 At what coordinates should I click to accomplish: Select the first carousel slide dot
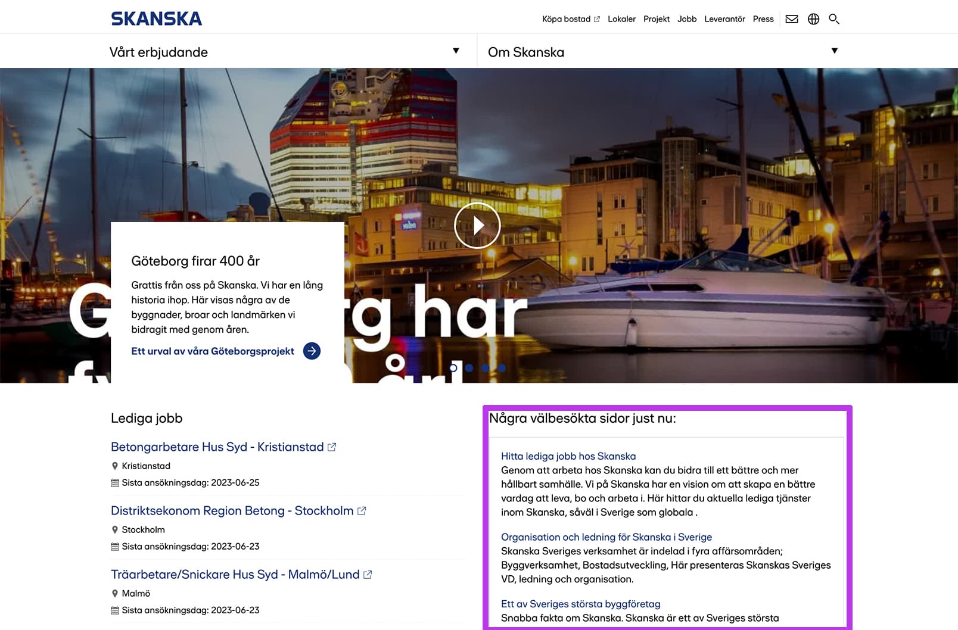453,368
